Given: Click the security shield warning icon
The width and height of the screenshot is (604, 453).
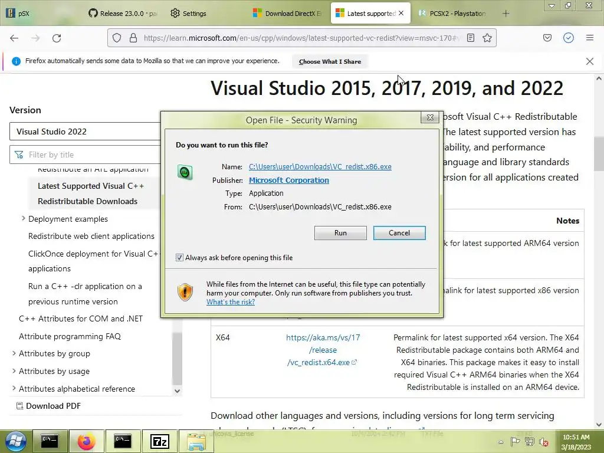Looking at the screenshot, I should tap(185, 293).
